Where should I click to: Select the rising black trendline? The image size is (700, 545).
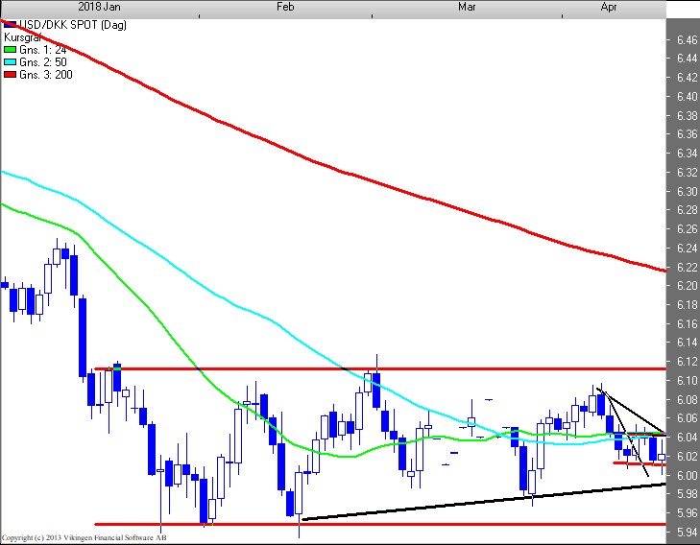(484, 502)
